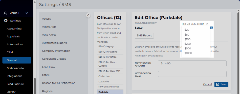240x94 pixels.
Task: Open Company Information settings
Action: tap(56, 51)
